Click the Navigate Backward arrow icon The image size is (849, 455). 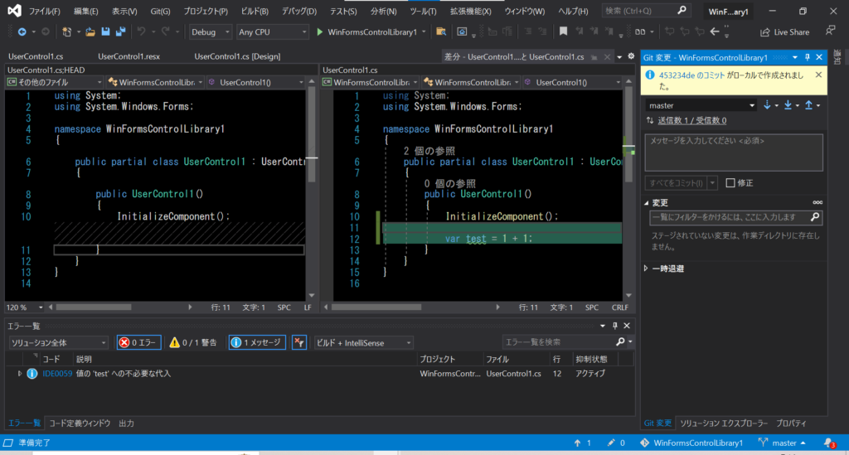(x=22, y=32)
